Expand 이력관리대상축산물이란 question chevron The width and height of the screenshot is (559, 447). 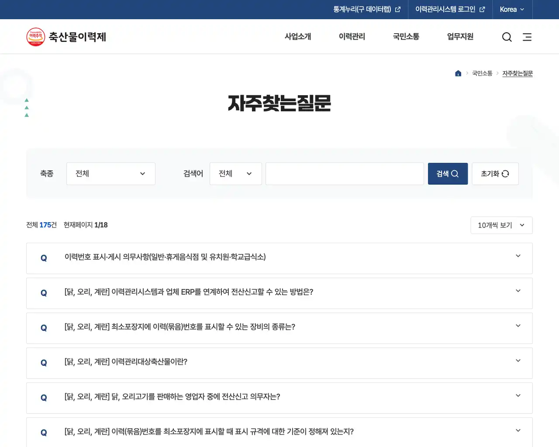[x=518, y=361]
